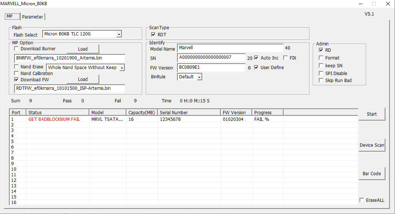Click the Device Scan button
The width and height of the screenshot is (395, 214).
tap(372, 145)
